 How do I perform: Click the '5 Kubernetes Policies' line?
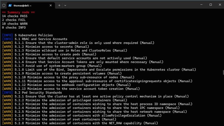coord(27,35)
